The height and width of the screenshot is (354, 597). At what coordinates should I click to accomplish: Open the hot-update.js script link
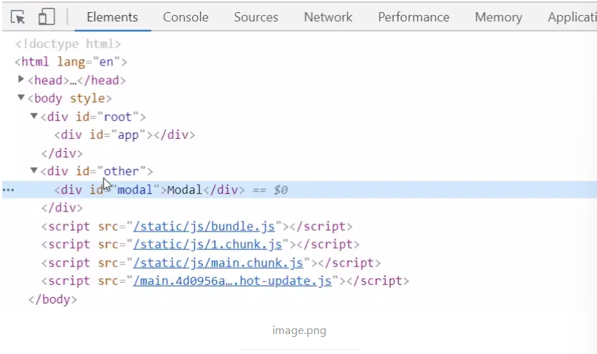click(233, 281)
